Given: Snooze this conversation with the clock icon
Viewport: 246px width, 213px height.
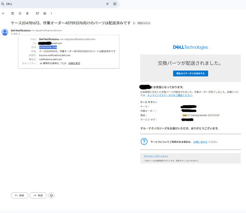Looking at the screenshot, I should pyautogui.click(x=20, y=13).
